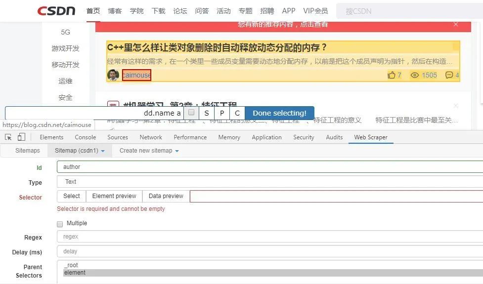Open the C++ article title link

pos(217,48)
